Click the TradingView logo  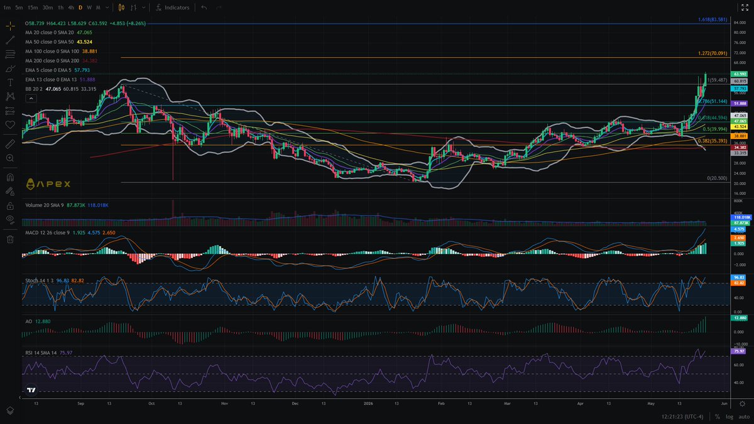click(x=31, y=389)
